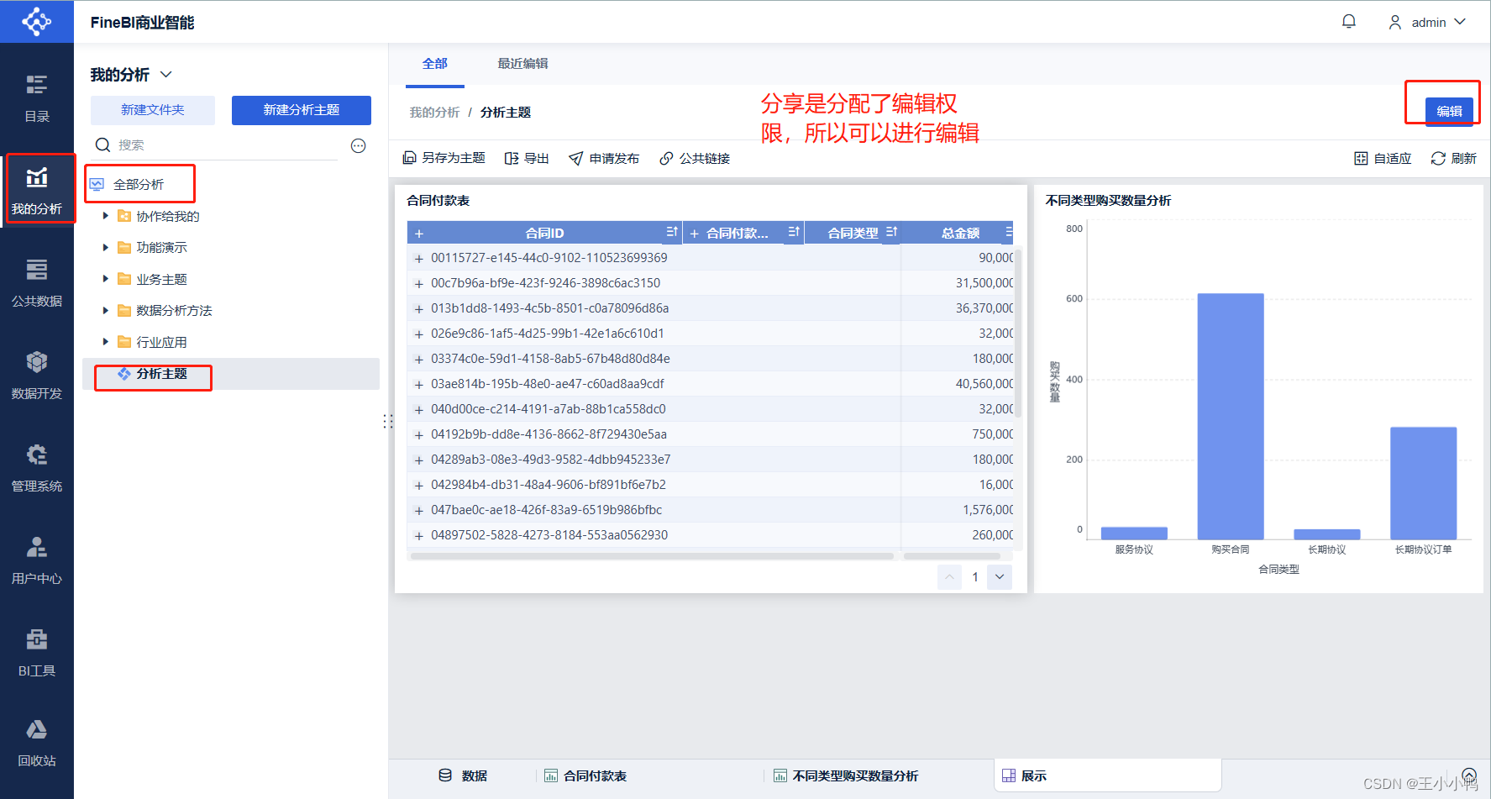Open the admin account dropdown arrow
The image size is (1491, 799).
tap(1460, 22)
